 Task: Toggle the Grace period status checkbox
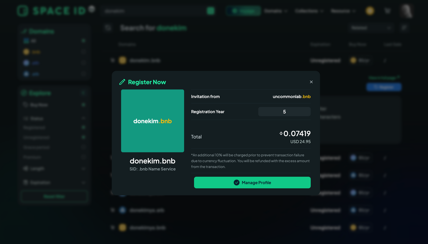coord(84,147)
